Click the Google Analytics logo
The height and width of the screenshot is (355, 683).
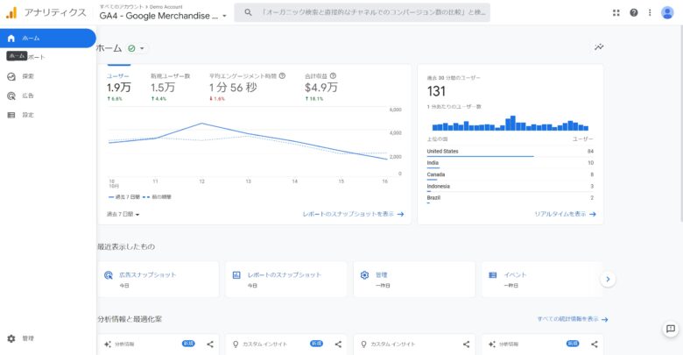click(11, 12)
